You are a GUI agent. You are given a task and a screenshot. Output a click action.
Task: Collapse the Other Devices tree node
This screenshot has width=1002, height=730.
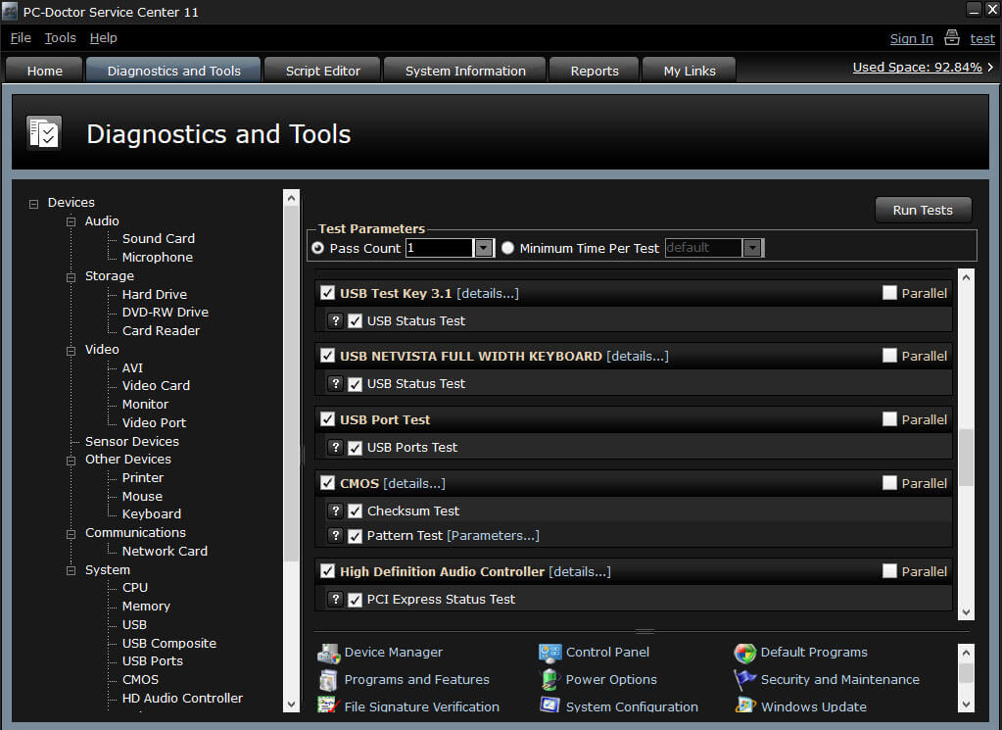(x=71, y=461)
